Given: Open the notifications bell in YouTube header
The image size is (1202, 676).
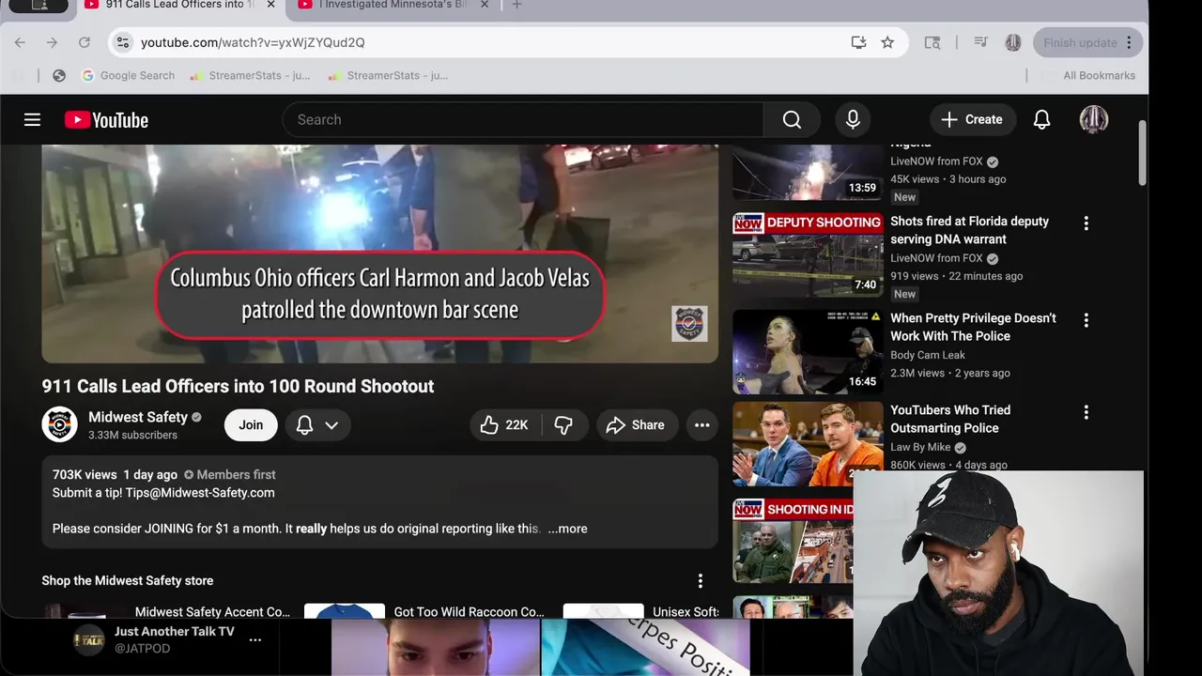Looking at the screenshot, I should tap(1041, 119).
